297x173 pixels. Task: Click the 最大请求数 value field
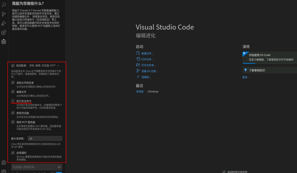tap(45, 138)
